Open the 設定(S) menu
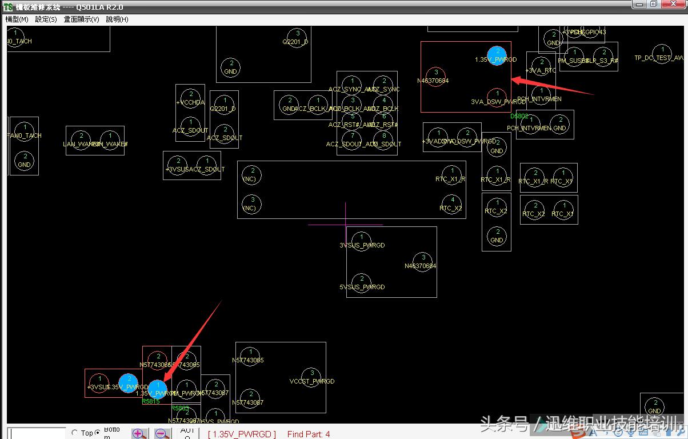 (x=46, y=19)
